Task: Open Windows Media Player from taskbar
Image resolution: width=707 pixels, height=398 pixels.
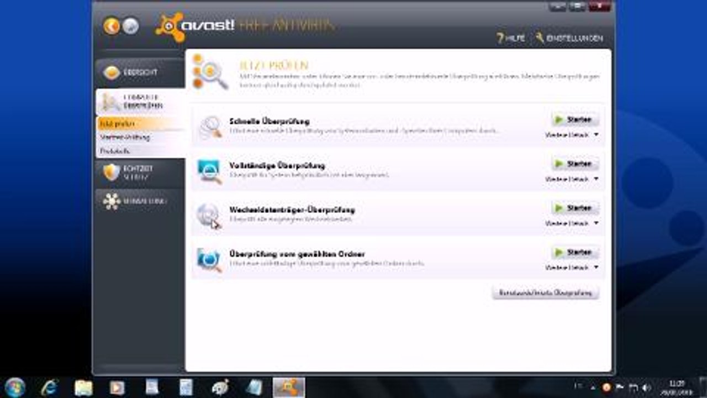Action: (117, 387)
